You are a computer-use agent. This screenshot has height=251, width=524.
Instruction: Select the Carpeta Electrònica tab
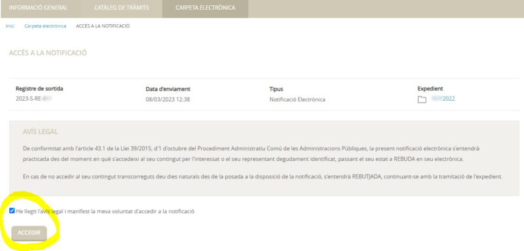(x=205, y=8)
